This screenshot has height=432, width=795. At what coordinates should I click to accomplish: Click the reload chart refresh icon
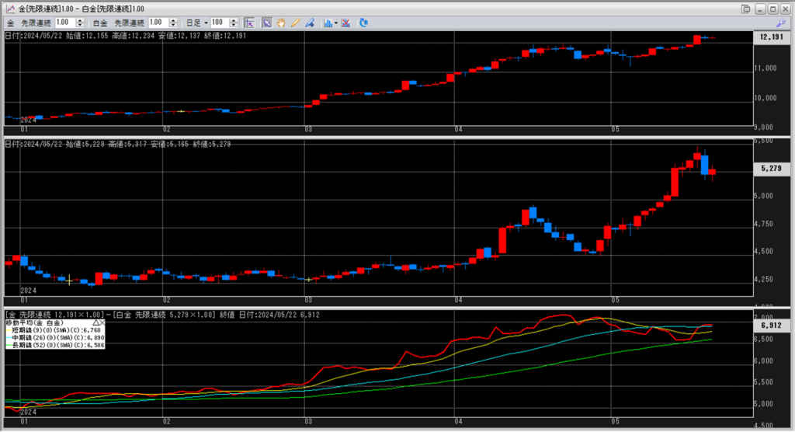tap(364, 23)
